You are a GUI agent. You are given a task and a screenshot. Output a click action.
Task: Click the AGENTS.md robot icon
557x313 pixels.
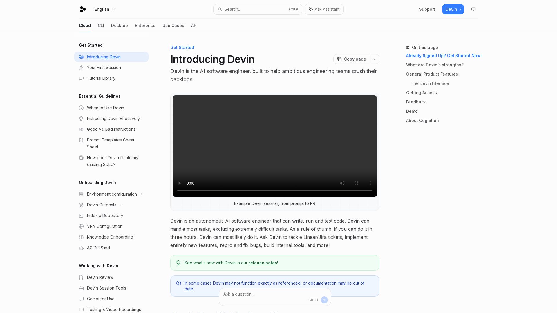click(x=81, y=248)
